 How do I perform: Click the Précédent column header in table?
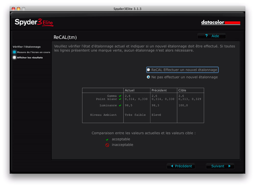click(159, 90)
